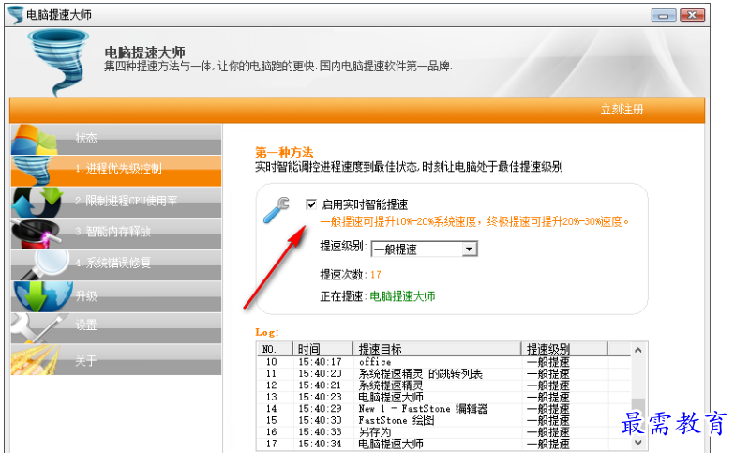Click the log scrollbar thumb
Image resolution: width=735 pixels, height=453 pixels.
pos(637,407)
